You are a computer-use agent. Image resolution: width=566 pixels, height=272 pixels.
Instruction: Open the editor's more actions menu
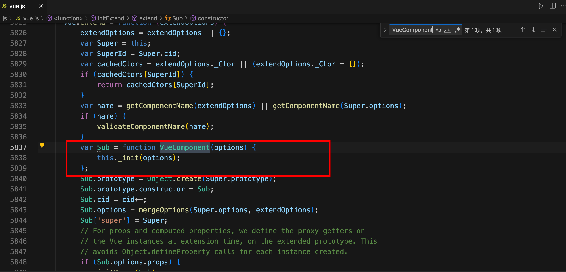[563, 6]
